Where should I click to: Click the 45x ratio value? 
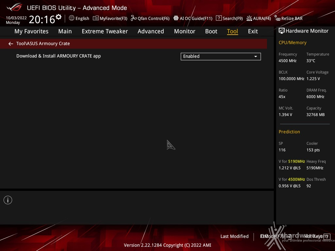coord(282,96)
